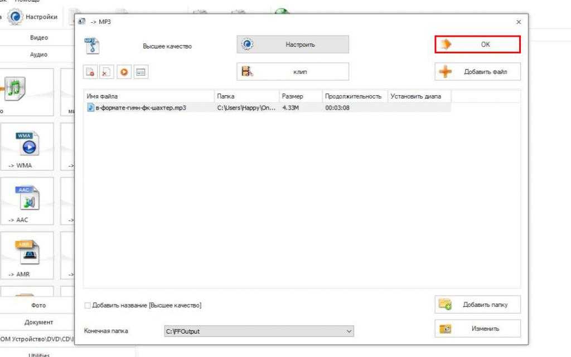Click the 00:03:08 duration cell

337,107
